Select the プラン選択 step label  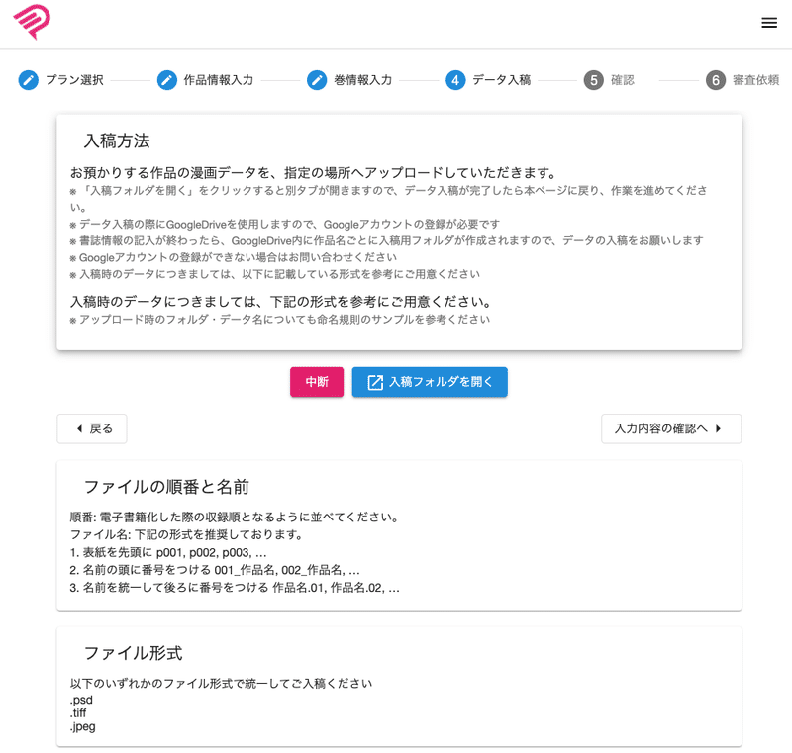(73, 81)
